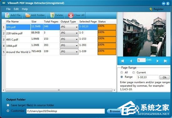The width and height of the screenshot is (172, 118).
Task: Select the Range radio button
Action: click(122, 77)
